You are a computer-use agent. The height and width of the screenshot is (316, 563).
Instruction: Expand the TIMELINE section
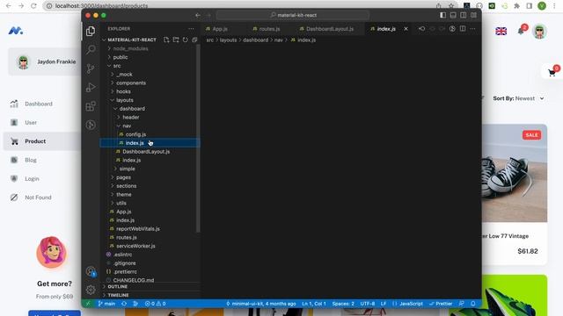pos(150,295)
